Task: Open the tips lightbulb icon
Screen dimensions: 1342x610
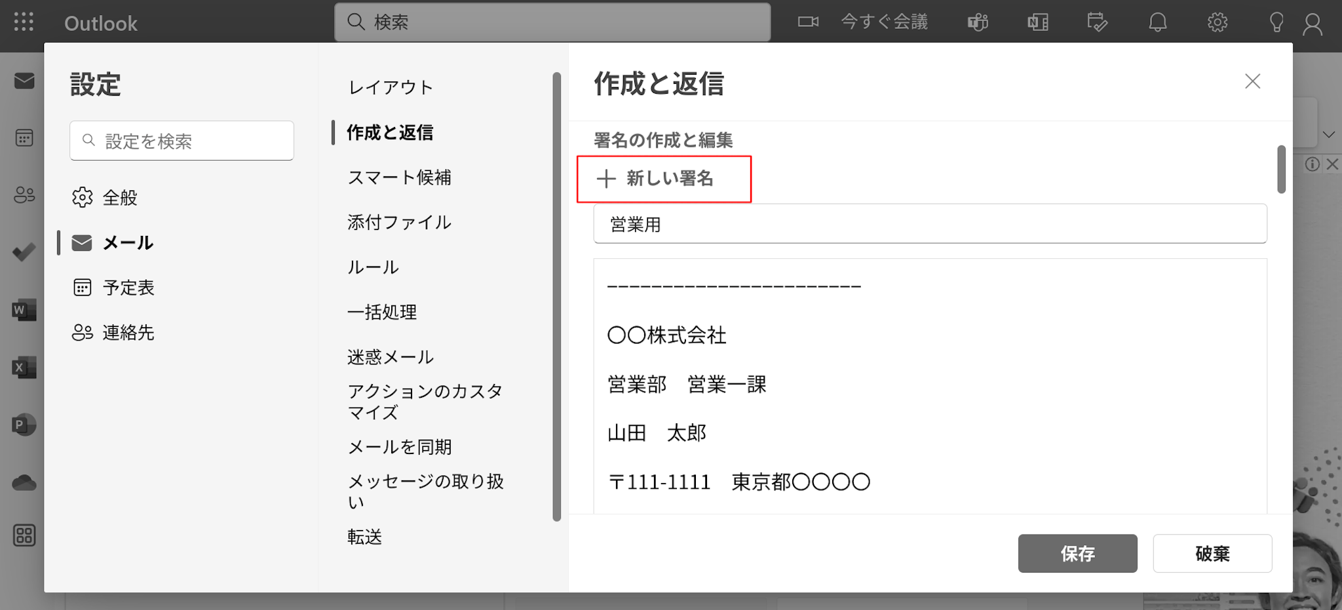Action: (1276, 22)
